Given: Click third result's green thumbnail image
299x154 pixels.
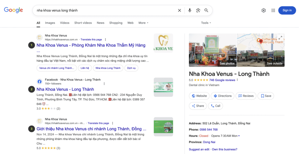Looking at the screenshot, I should click(164, 127).
